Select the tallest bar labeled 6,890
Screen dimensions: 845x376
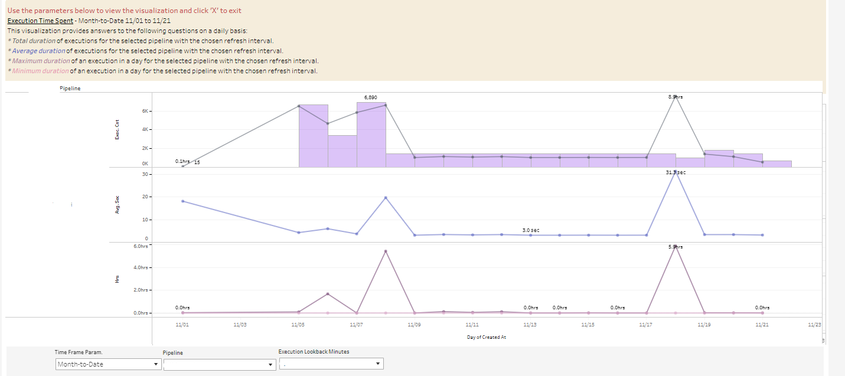tap(371, 136)
